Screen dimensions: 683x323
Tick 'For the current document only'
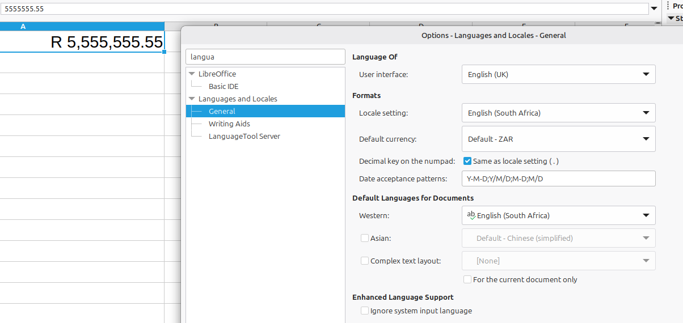pyautogui.click(x=467, y=279)
